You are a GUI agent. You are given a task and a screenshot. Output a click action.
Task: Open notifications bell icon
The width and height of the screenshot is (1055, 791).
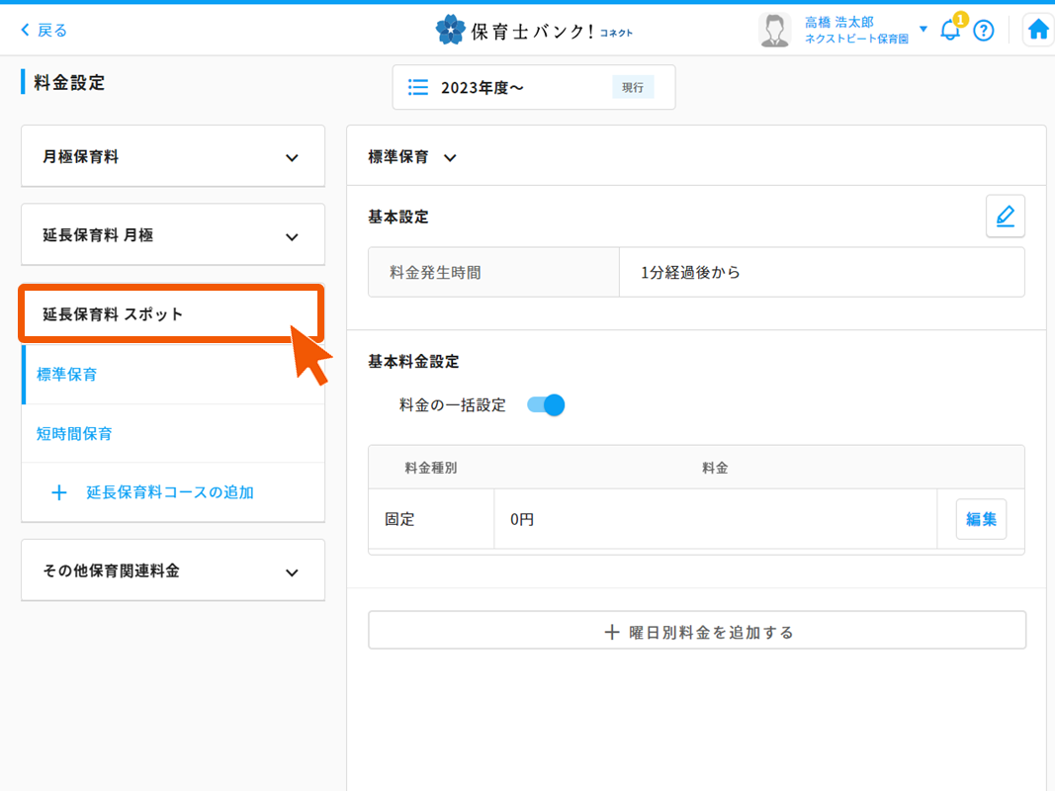[950, 31]
